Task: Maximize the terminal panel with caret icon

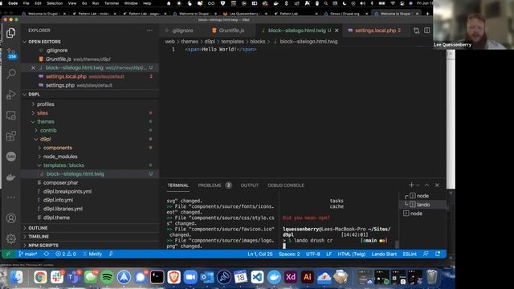Action: point(426,185)
